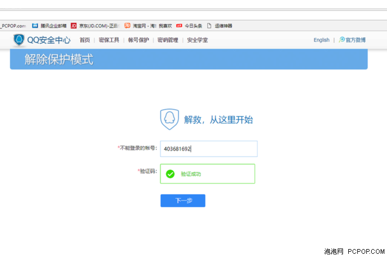Click the 官方微博 Weibo icon
Screen dimensions: 387x257
342,40
